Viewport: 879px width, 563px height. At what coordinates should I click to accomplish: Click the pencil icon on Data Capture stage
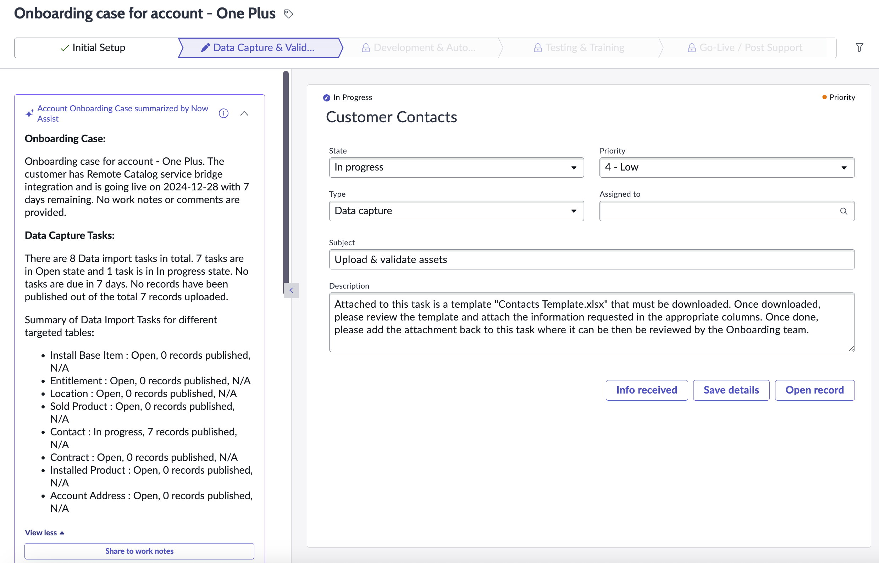click(205, 48)
